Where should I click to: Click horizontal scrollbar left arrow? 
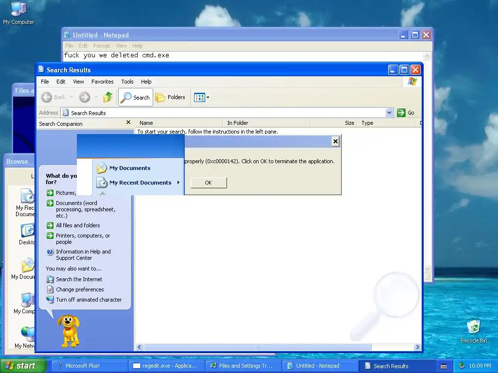pyautogui.click(x=139, y=347)
